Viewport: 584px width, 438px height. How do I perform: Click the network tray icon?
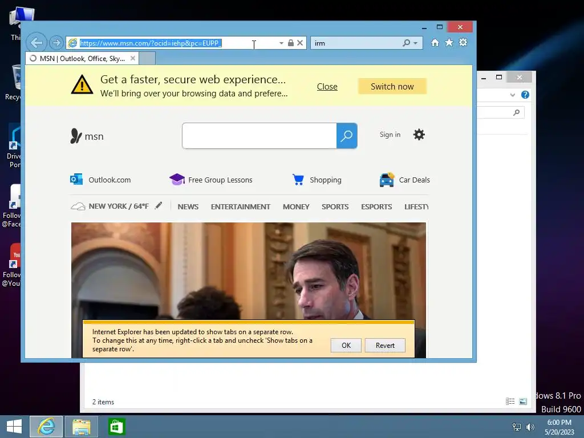click(517, 427)
